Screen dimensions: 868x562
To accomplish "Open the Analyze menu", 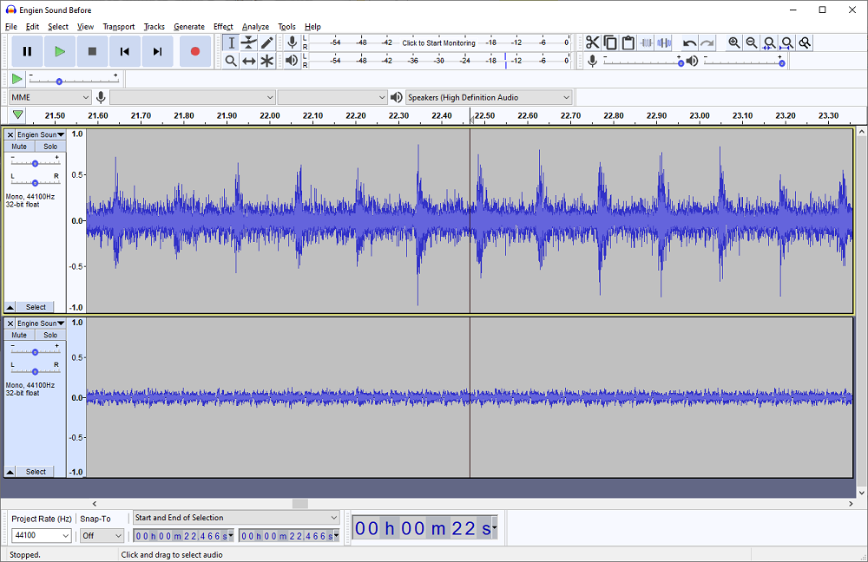I will pos(255,27).
